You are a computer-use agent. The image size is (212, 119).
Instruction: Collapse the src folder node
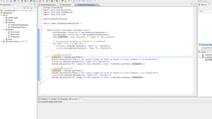click(1, 16)
